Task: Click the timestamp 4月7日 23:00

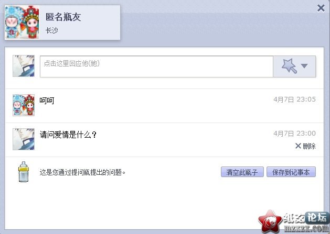Action: click(294, 133)
